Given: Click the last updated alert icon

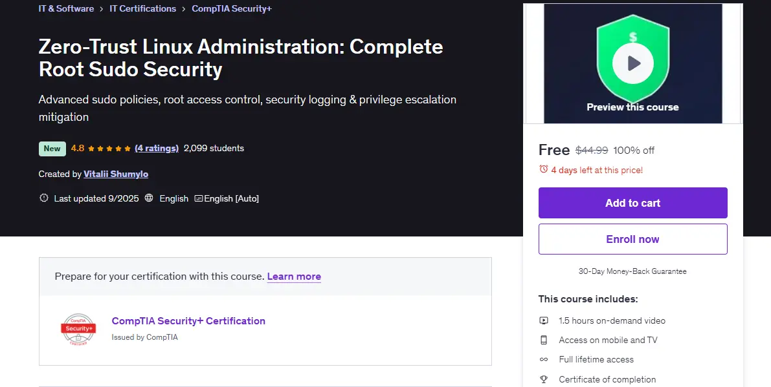Looking at the screenshot, I should point(44,198).
